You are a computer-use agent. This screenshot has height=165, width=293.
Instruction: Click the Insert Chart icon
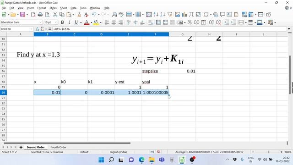tap(184, 14)
